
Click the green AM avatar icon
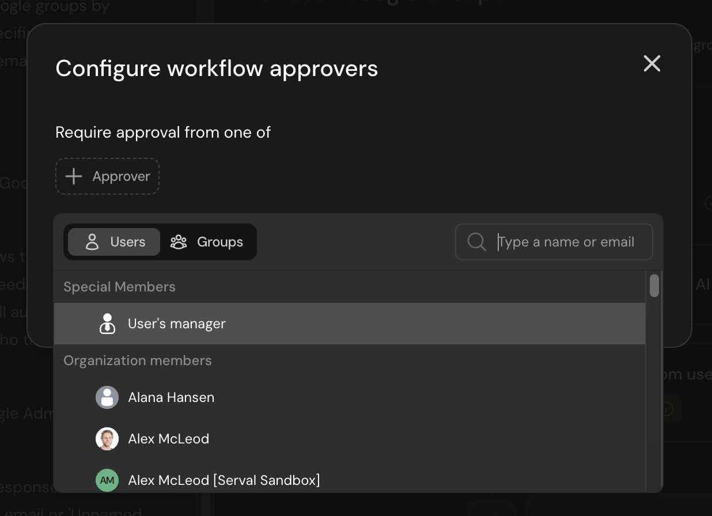coord(107,480)
